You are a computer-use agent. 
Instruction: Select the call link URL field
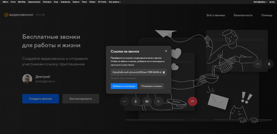(x=138, y=72)
